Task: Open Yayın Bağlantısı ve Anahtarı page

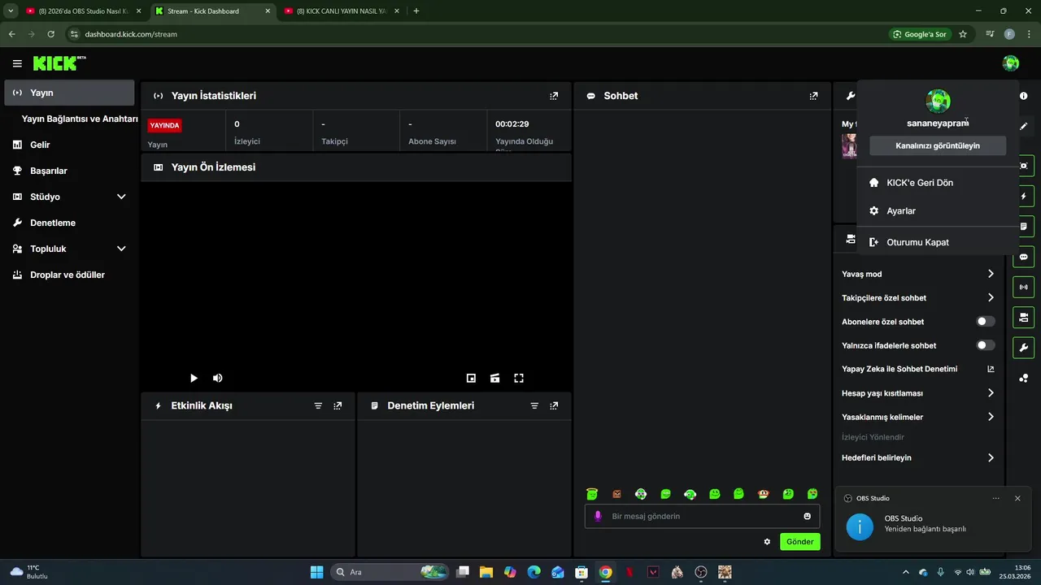Action: pyautogui.click(x=80, y=119)
